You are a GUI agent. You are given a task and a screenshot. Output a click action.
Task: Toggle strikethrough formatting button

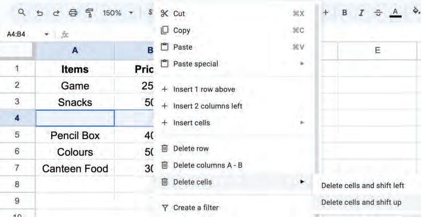point(378,12)
